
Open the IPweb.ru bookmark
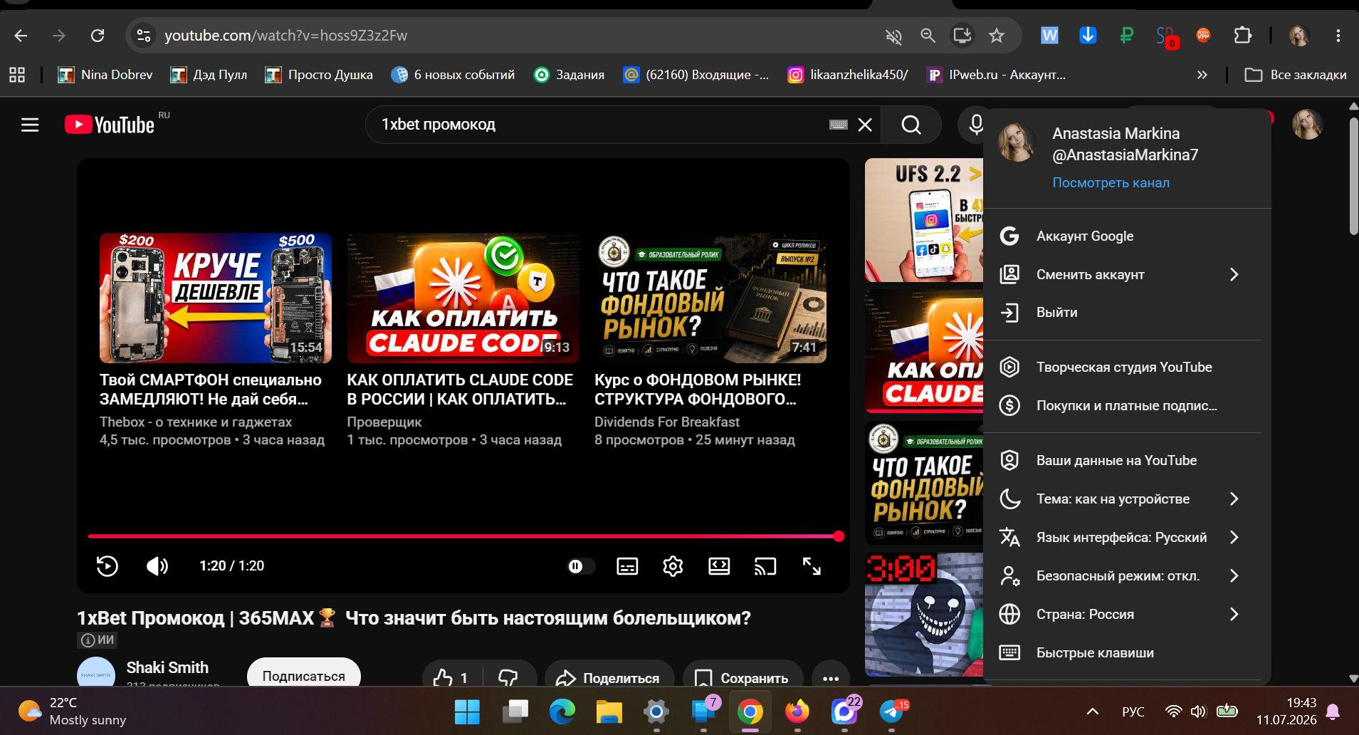(x=997, y=75)
